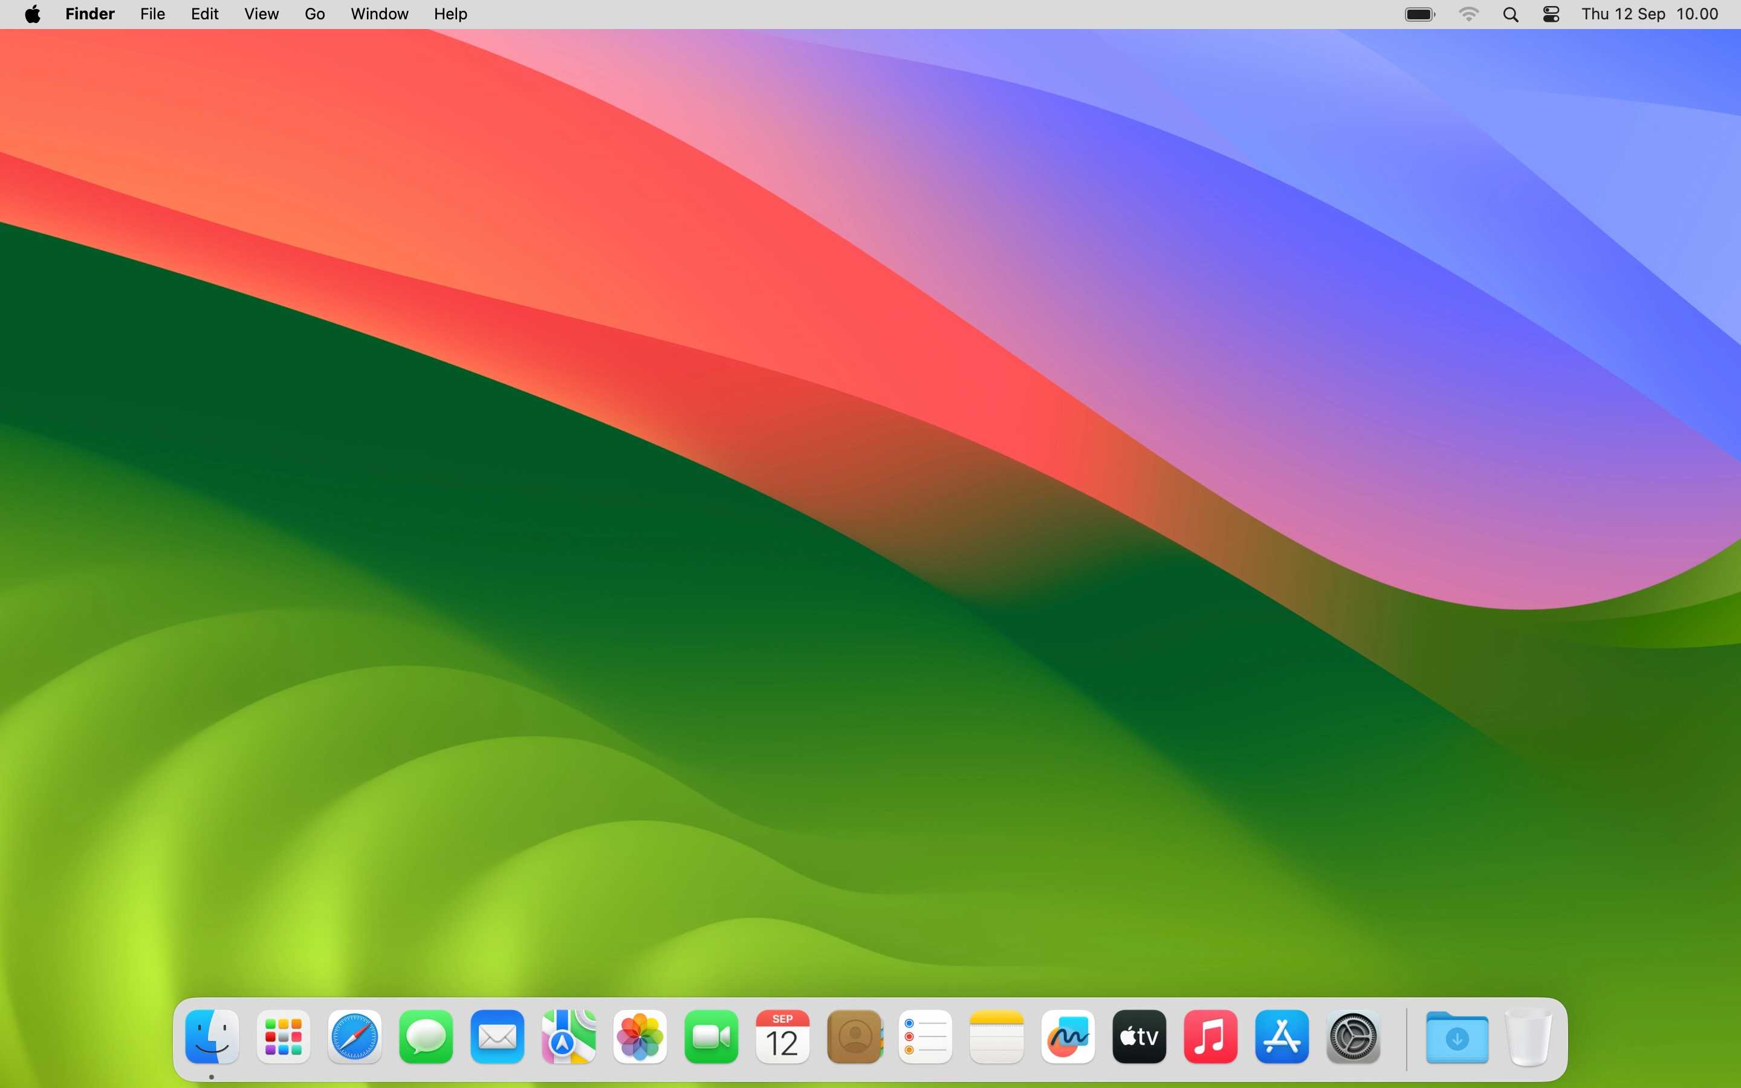1741x1088 pixels.
Task: Expand the Downloads folder stack
Action: (1457, 1037)
